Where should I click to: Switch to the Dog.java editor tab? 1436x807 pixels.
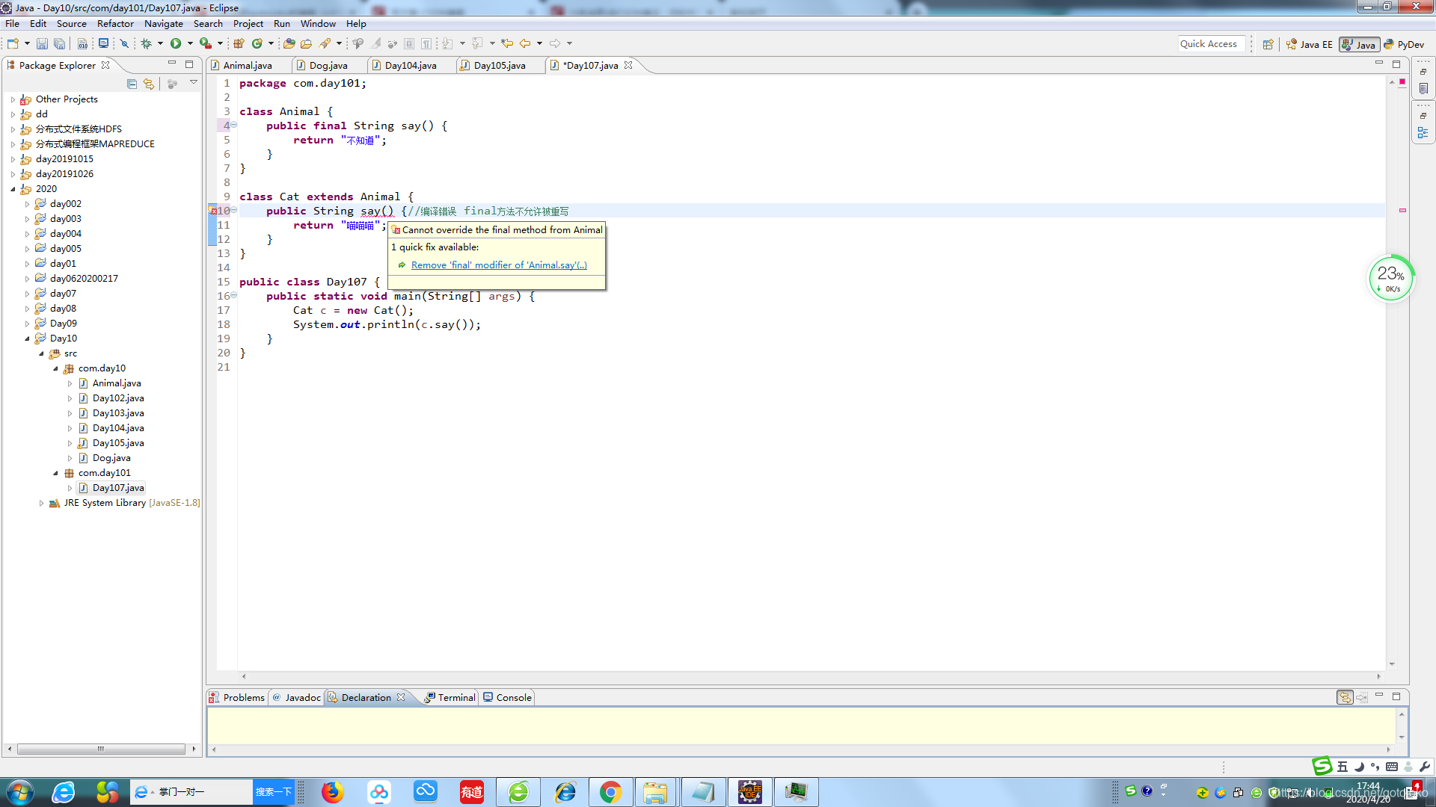pyautogui.click(x=328, y=66)
